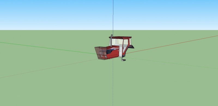Select the grey exhaust pipe on the tractor
Image resolution: width=218 pixels, height=106 pixels.
[x=111, y=40]
